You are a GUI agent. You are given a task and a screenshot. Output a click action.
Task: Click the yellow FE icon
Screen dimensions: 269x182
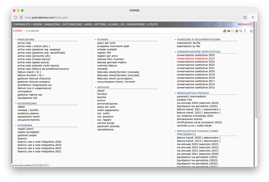pos(232,31)
